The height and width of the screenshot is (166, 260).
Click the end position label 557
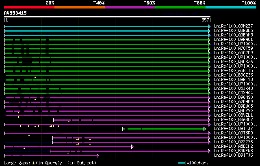pos(205,20)
